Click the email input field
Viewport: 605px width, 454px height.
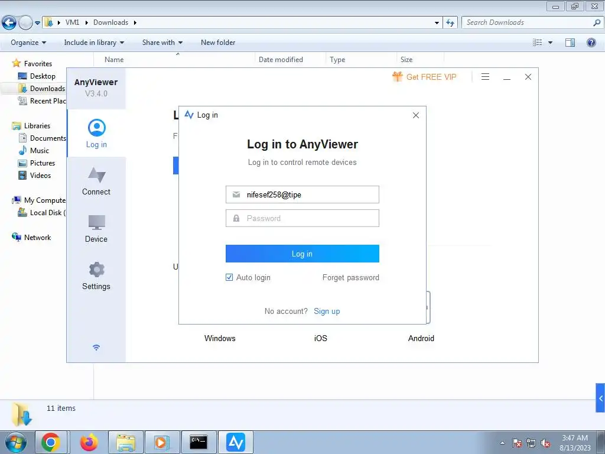(x=302, y=194)
